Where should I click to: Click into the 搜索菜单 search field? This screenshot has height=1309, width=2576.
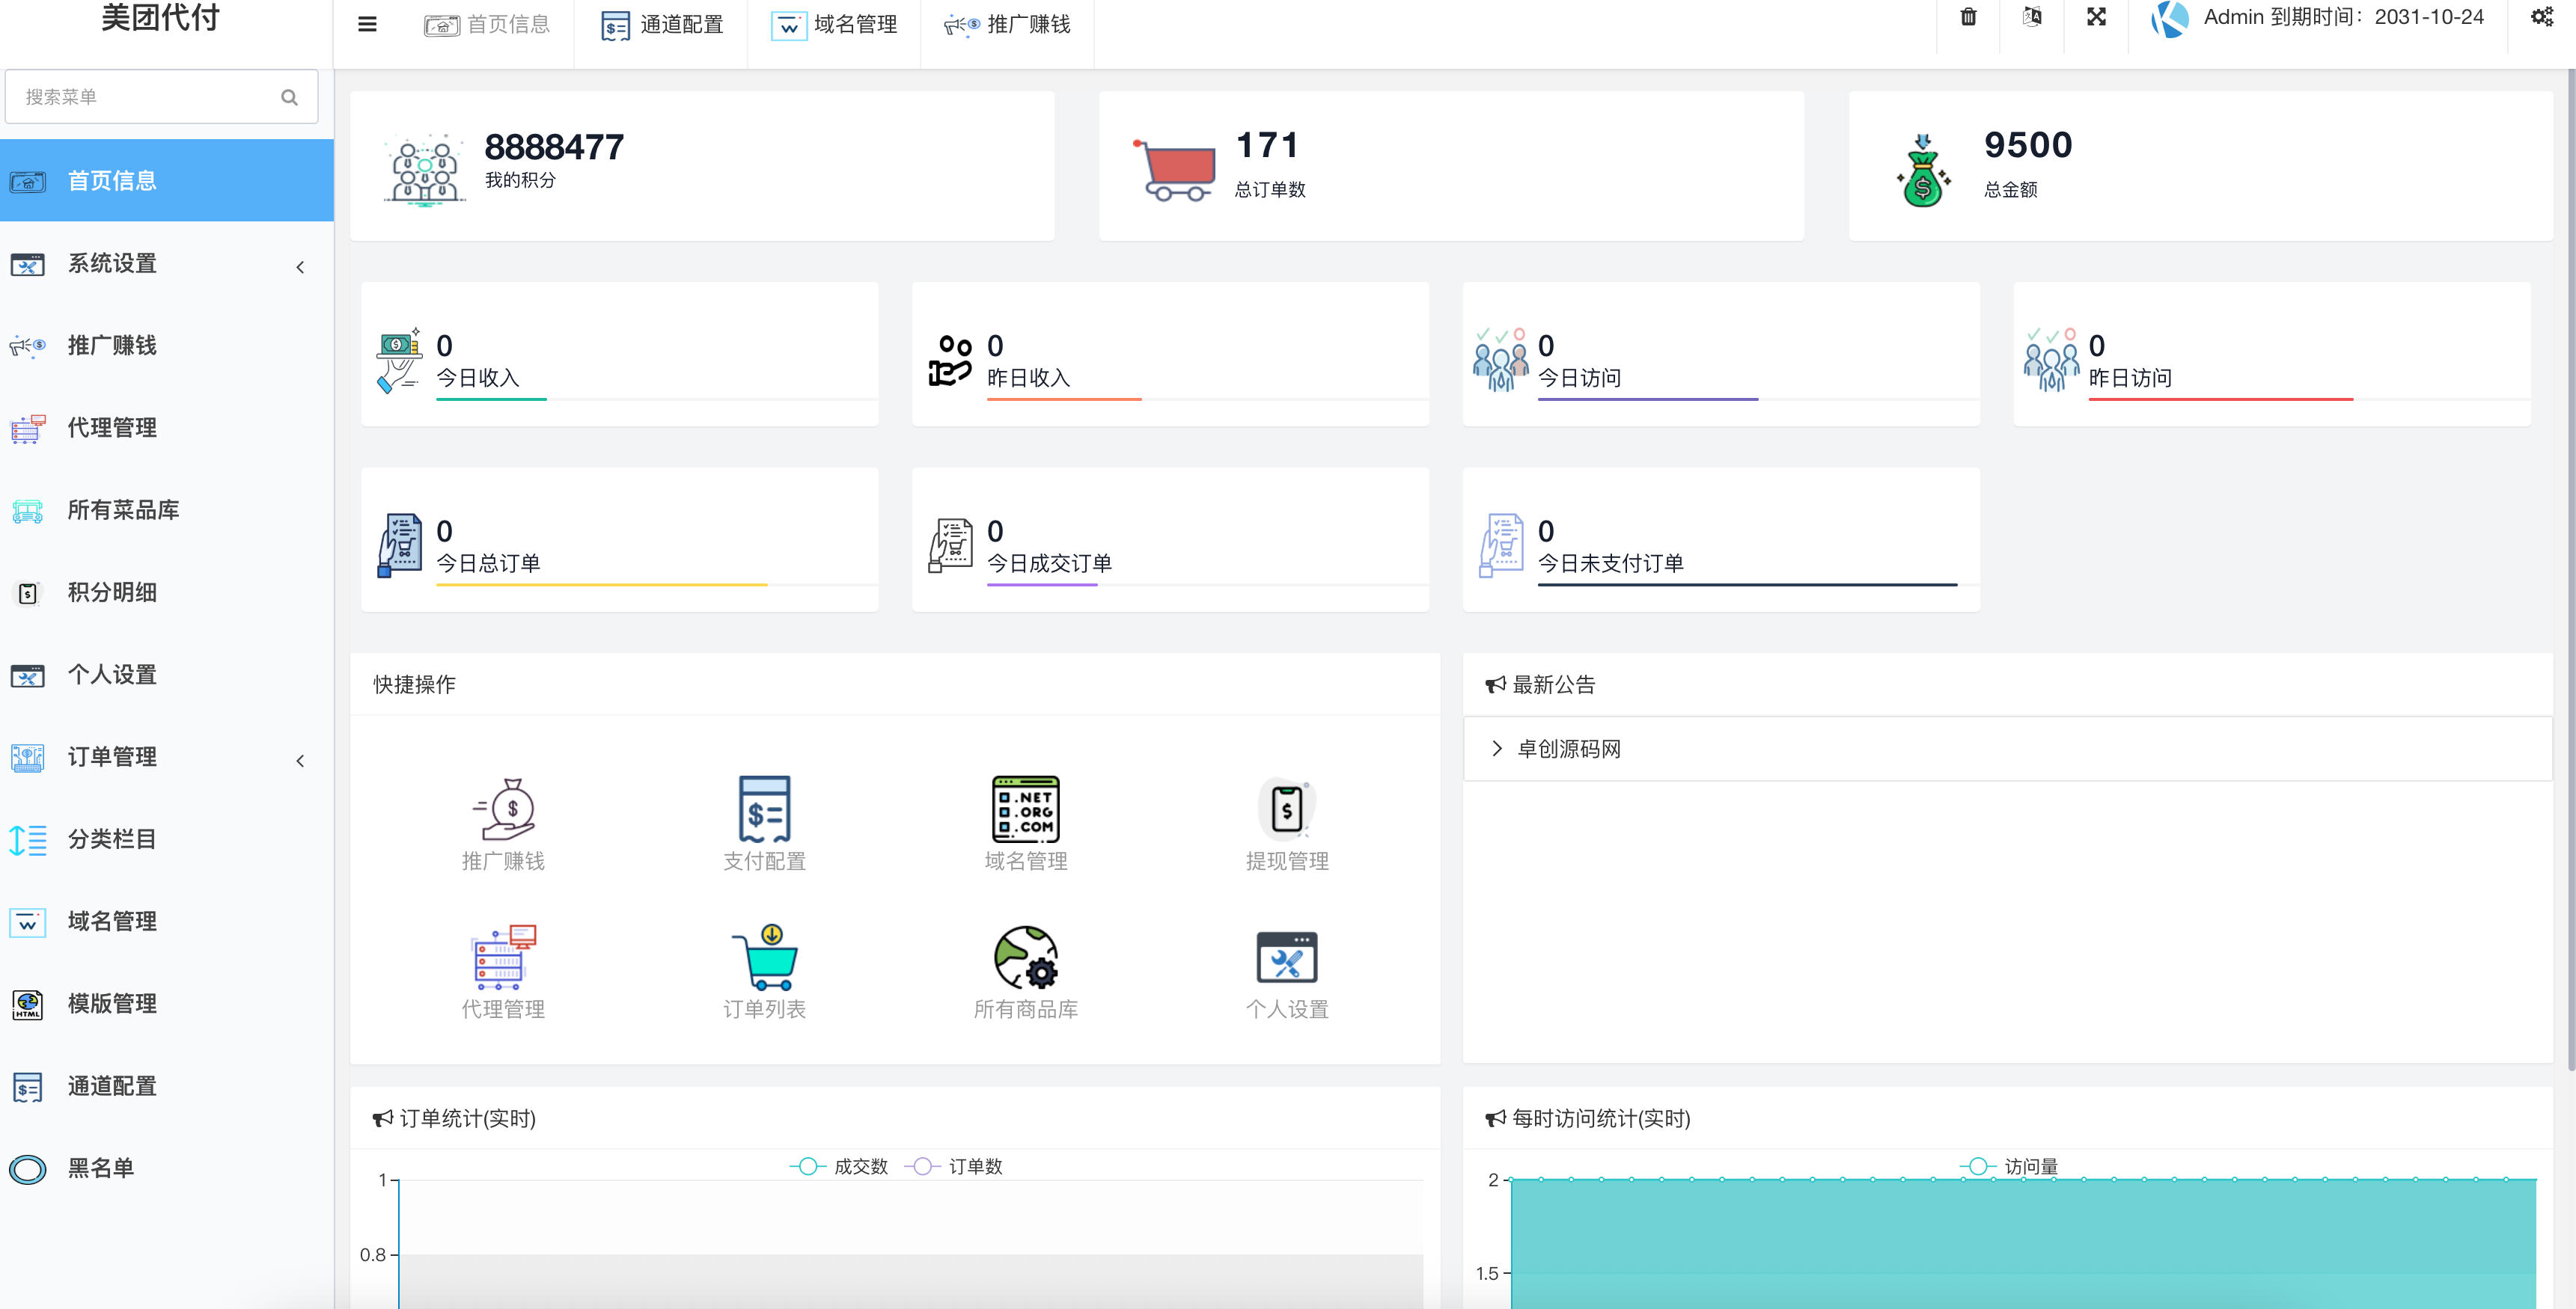click(162, 97)
